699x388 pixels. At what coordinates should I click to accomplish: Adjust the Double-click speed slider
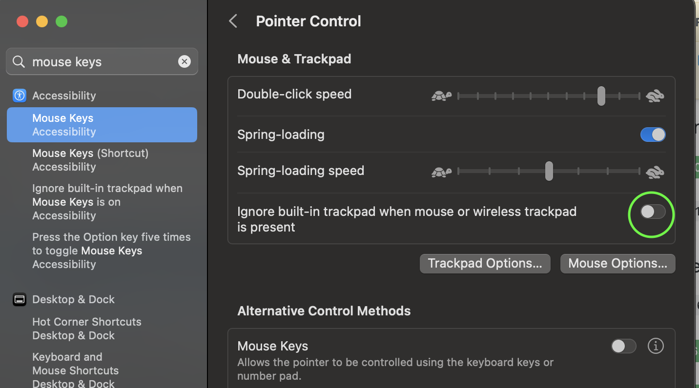click(601, 96)
